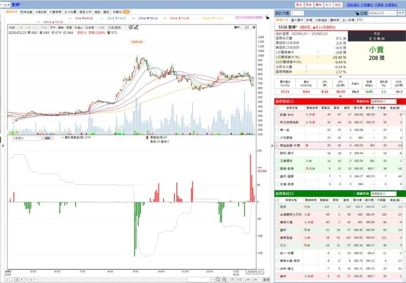Select the 3月 range button

tap(232, 279)
